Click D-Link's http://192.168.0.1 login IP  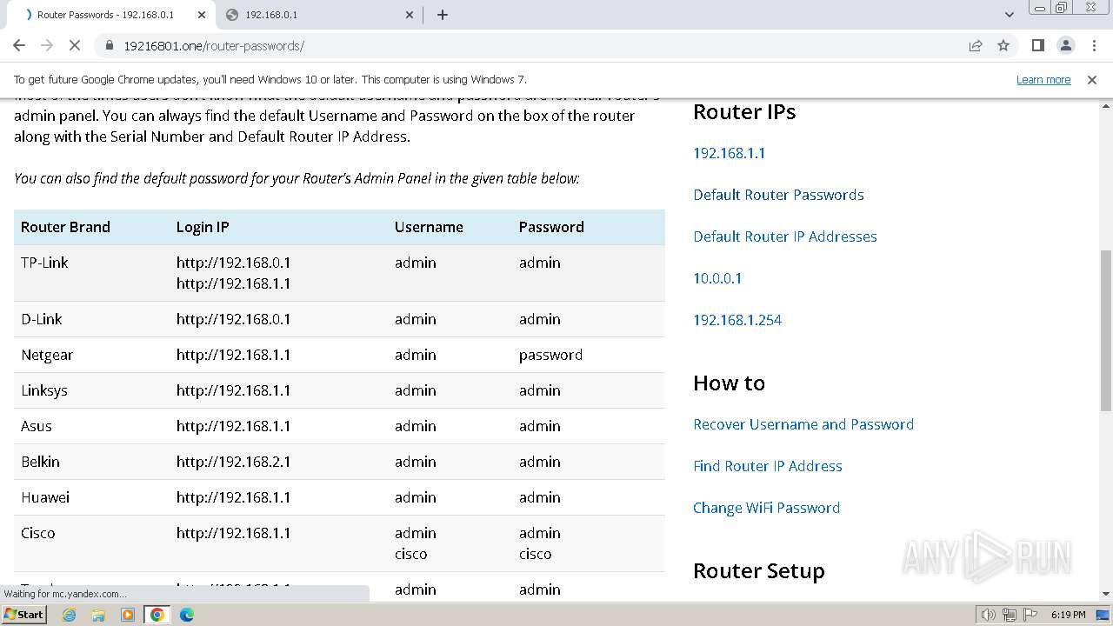point(233,319)
